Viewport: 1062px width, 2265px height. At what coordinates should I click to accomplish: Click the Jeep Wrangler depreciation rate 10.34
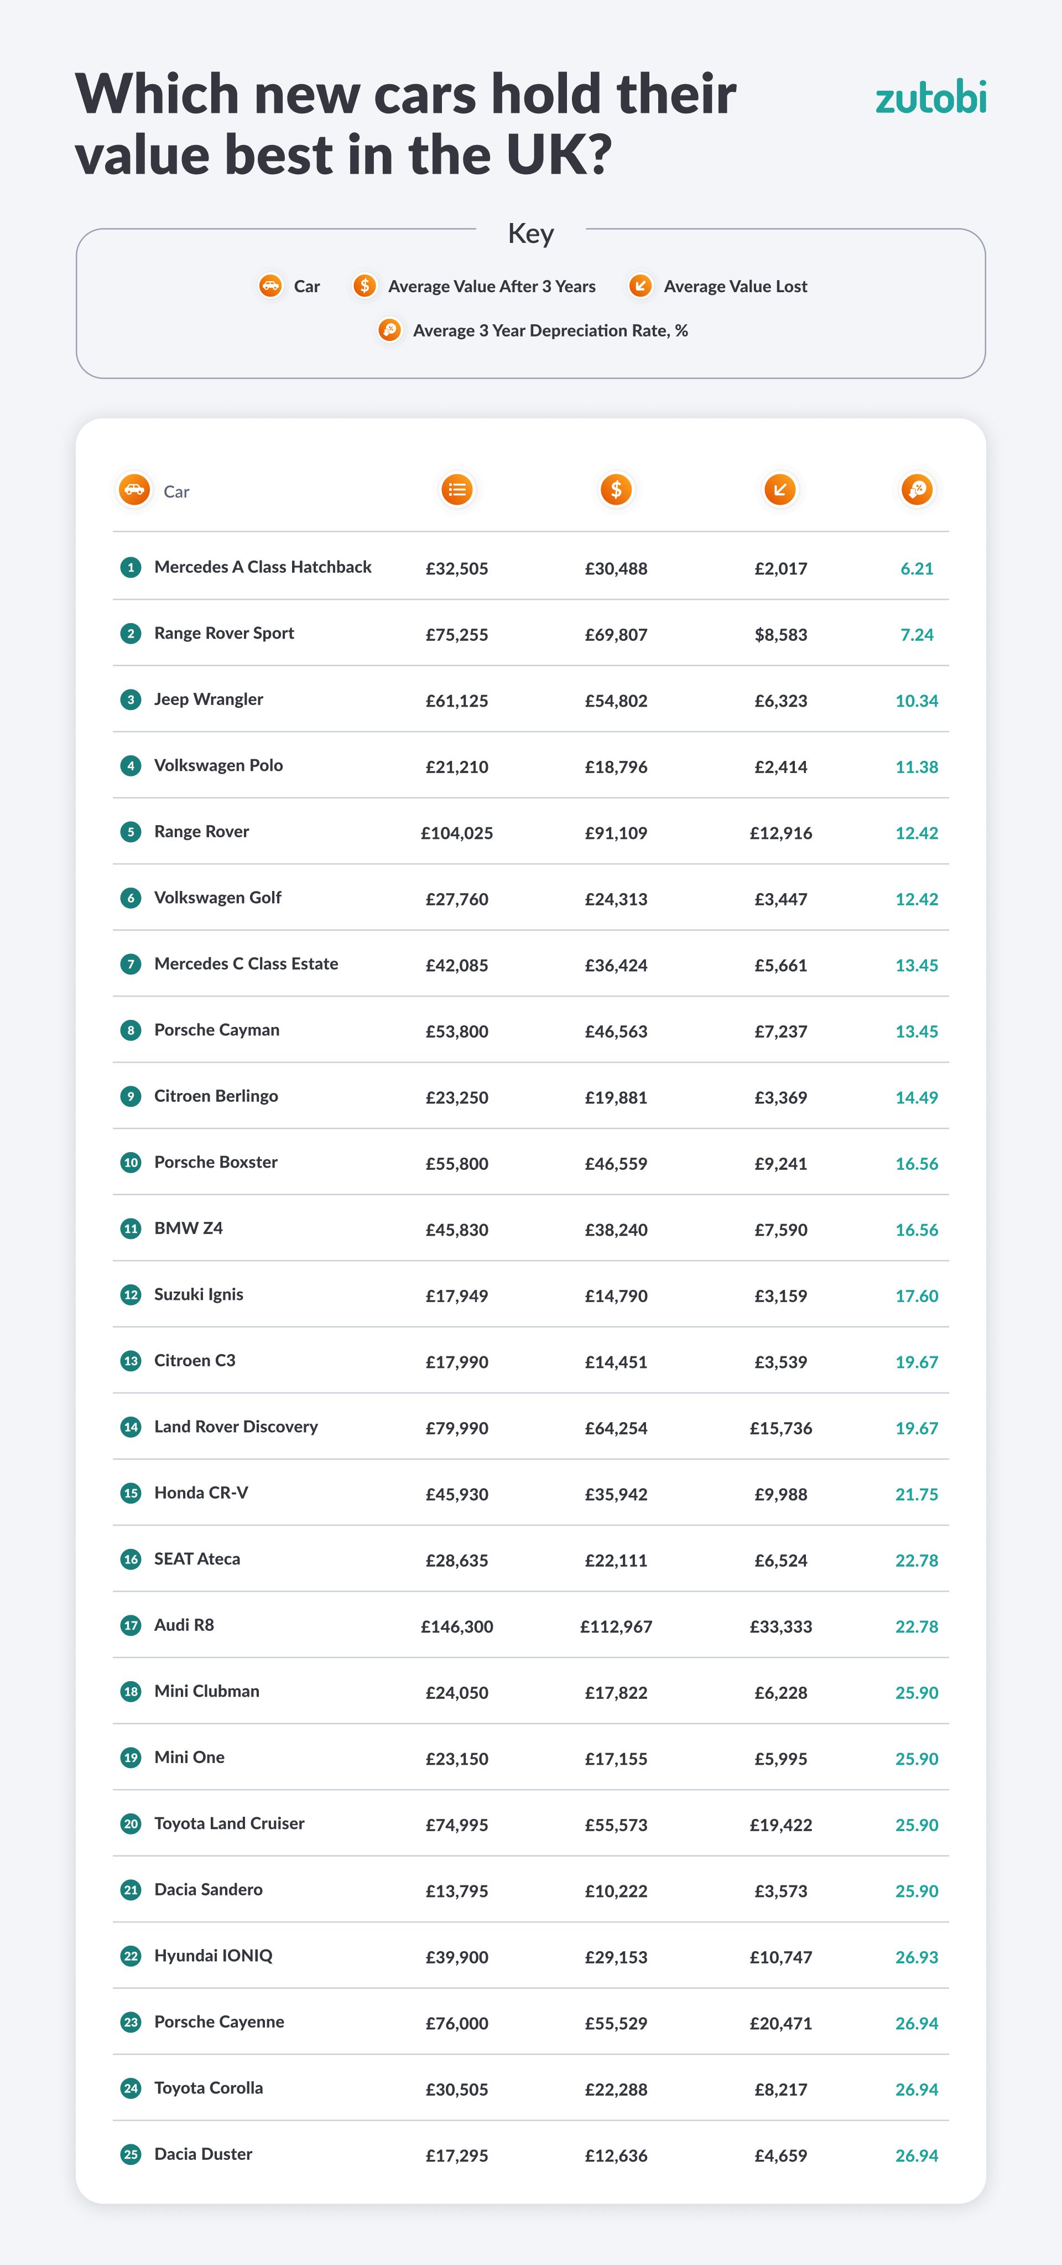tap(916, 701)
